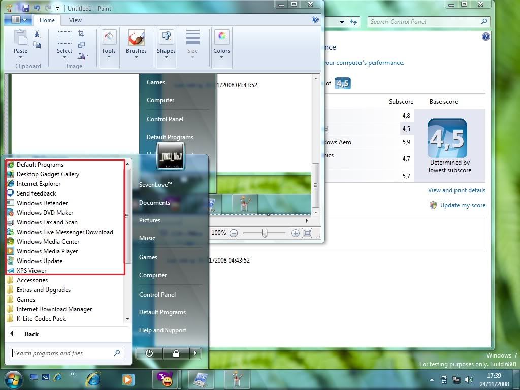Open the Customize Quick Access Toolbar dropdown
This screenshot has height=390, width=520.
[57, 9]
